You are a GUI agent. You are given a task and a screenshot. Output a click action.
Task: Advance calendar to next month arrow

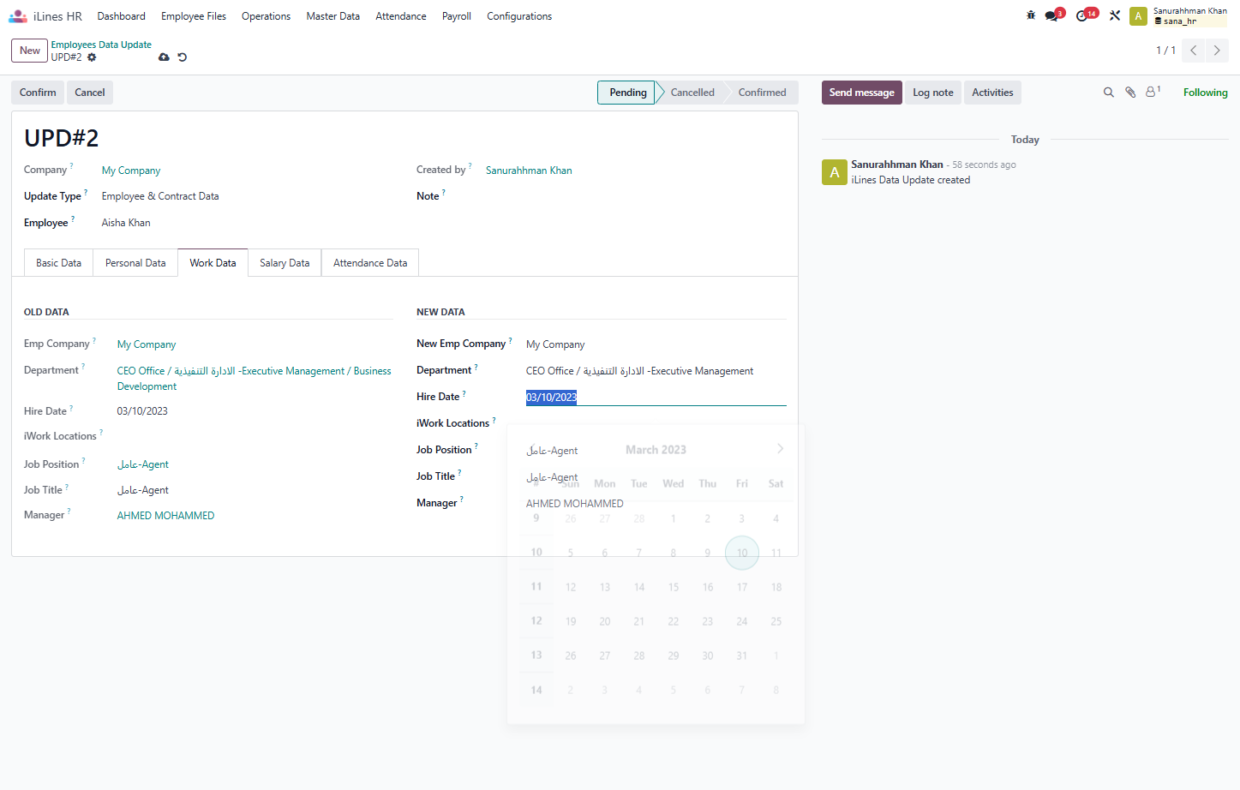[x=780, y=449]
